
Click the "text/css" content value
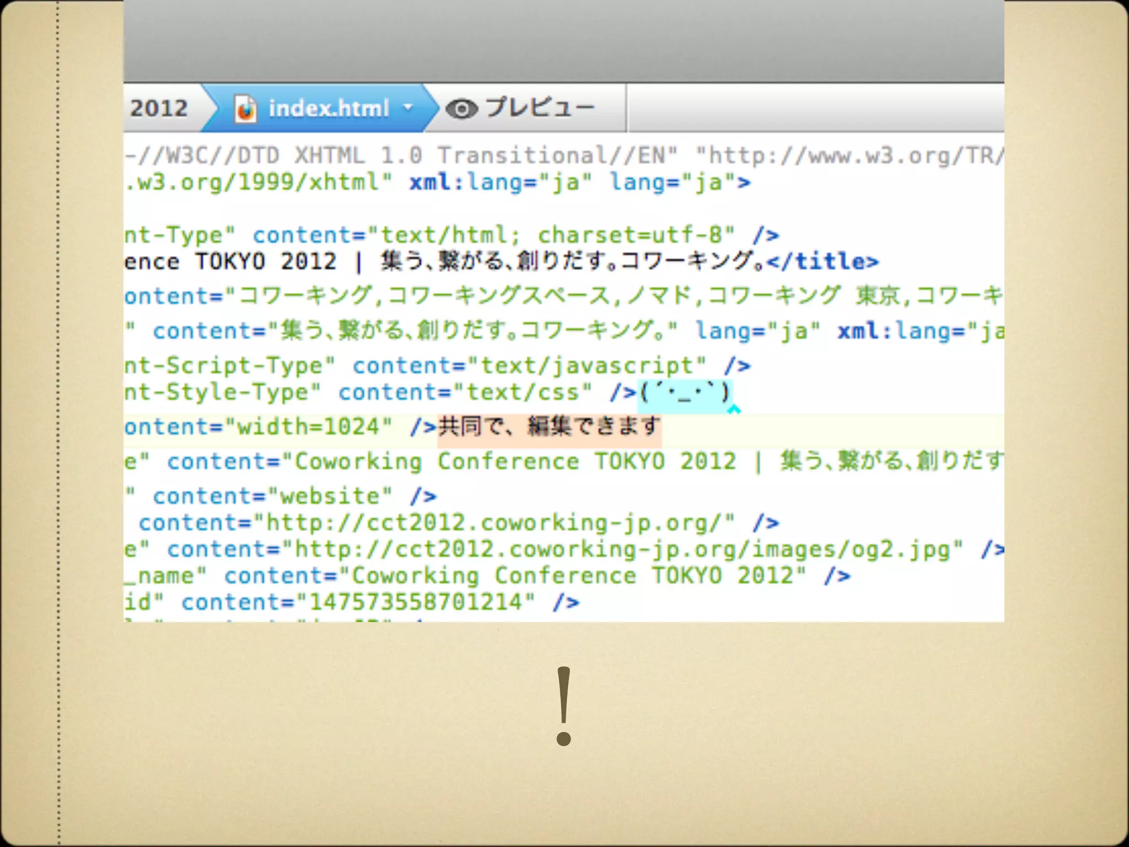522,393
